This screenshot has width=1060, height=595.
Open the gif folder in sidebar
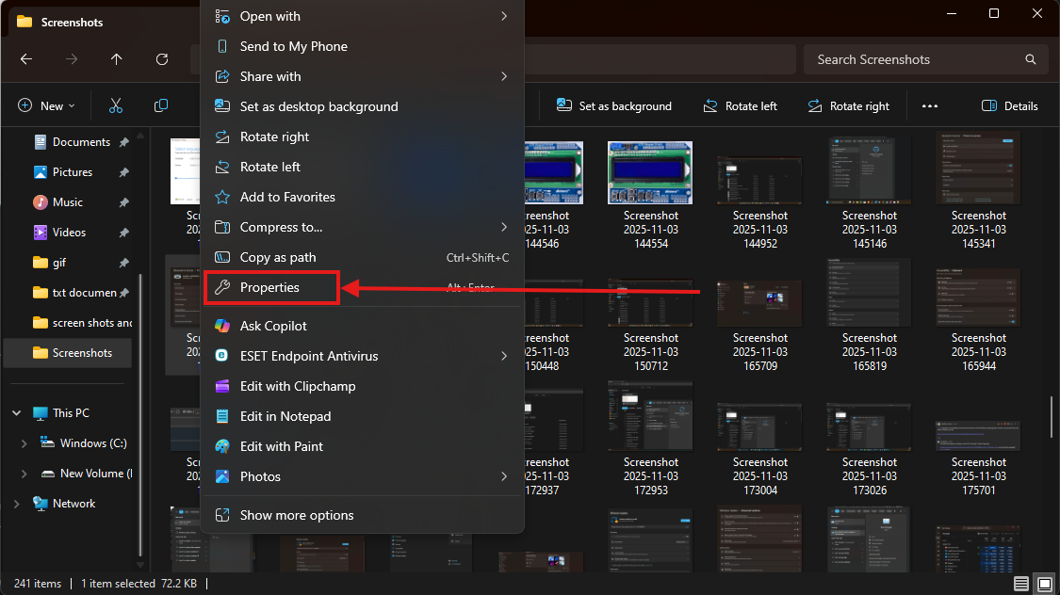(x=59, y=263)
